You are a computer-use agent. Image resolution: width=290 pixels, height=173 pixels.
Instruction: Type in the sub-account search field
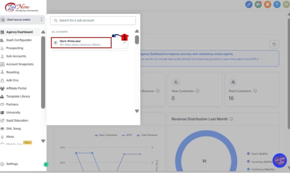click(93, 21)
